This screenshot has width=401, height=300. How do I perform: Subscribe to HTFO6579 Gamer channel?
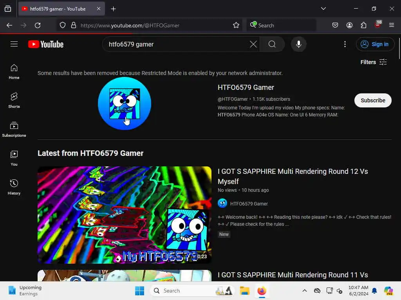(373, 100)
